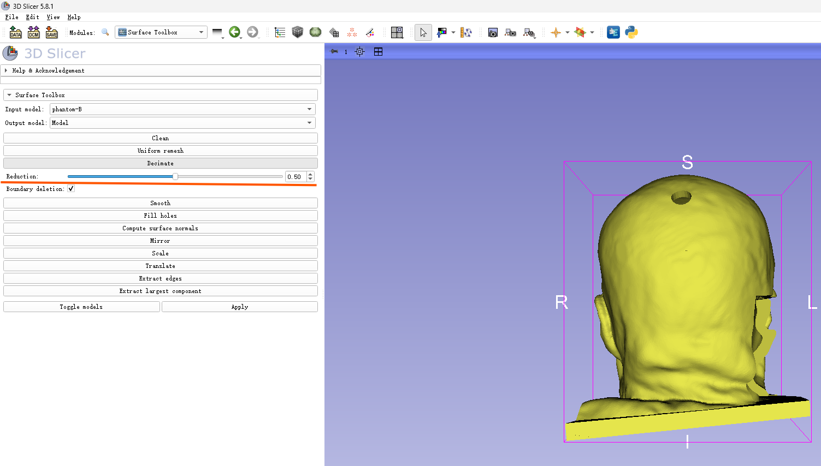This screenshot has width=821, height=466.
Task: Open the Transforms module icon
Action: click(x=370, y=33)
